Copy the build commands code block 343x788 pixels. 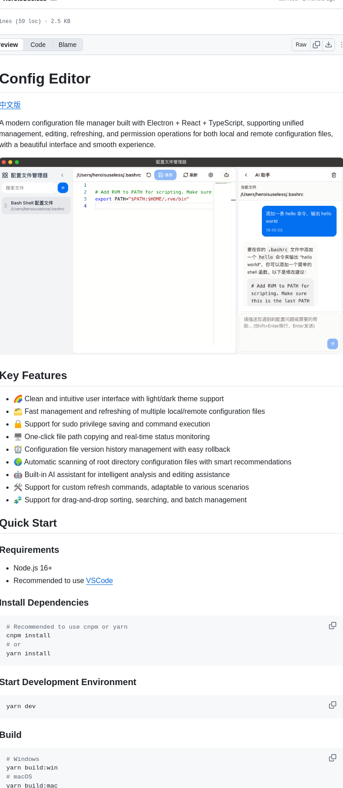coord(333,758)
